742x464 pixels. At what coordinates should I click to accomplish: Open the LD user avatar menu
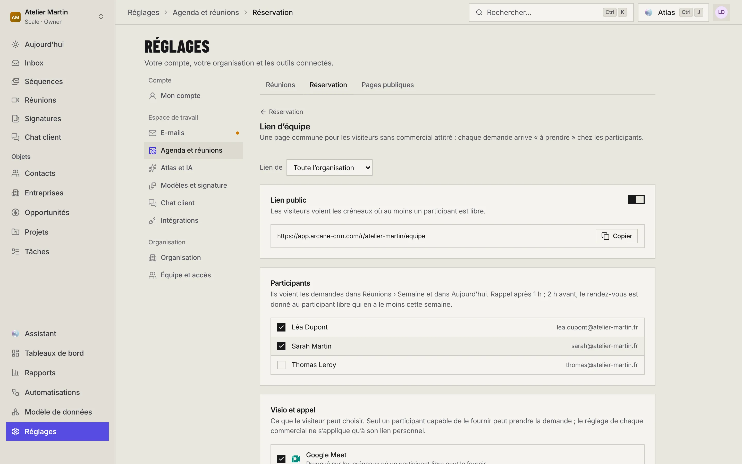721,13
